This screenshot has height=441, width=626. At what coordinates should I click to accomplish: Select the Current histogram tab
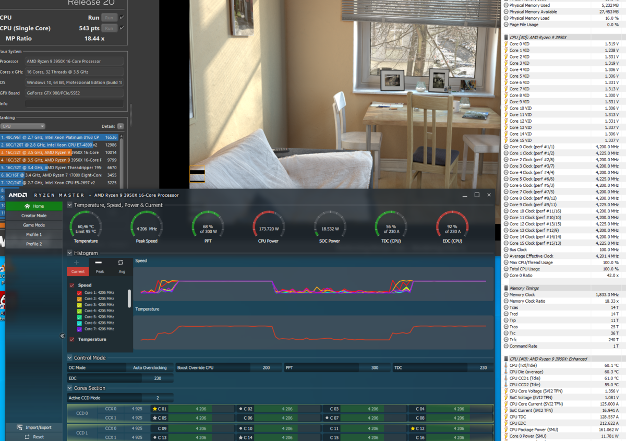tap(78, 271)
